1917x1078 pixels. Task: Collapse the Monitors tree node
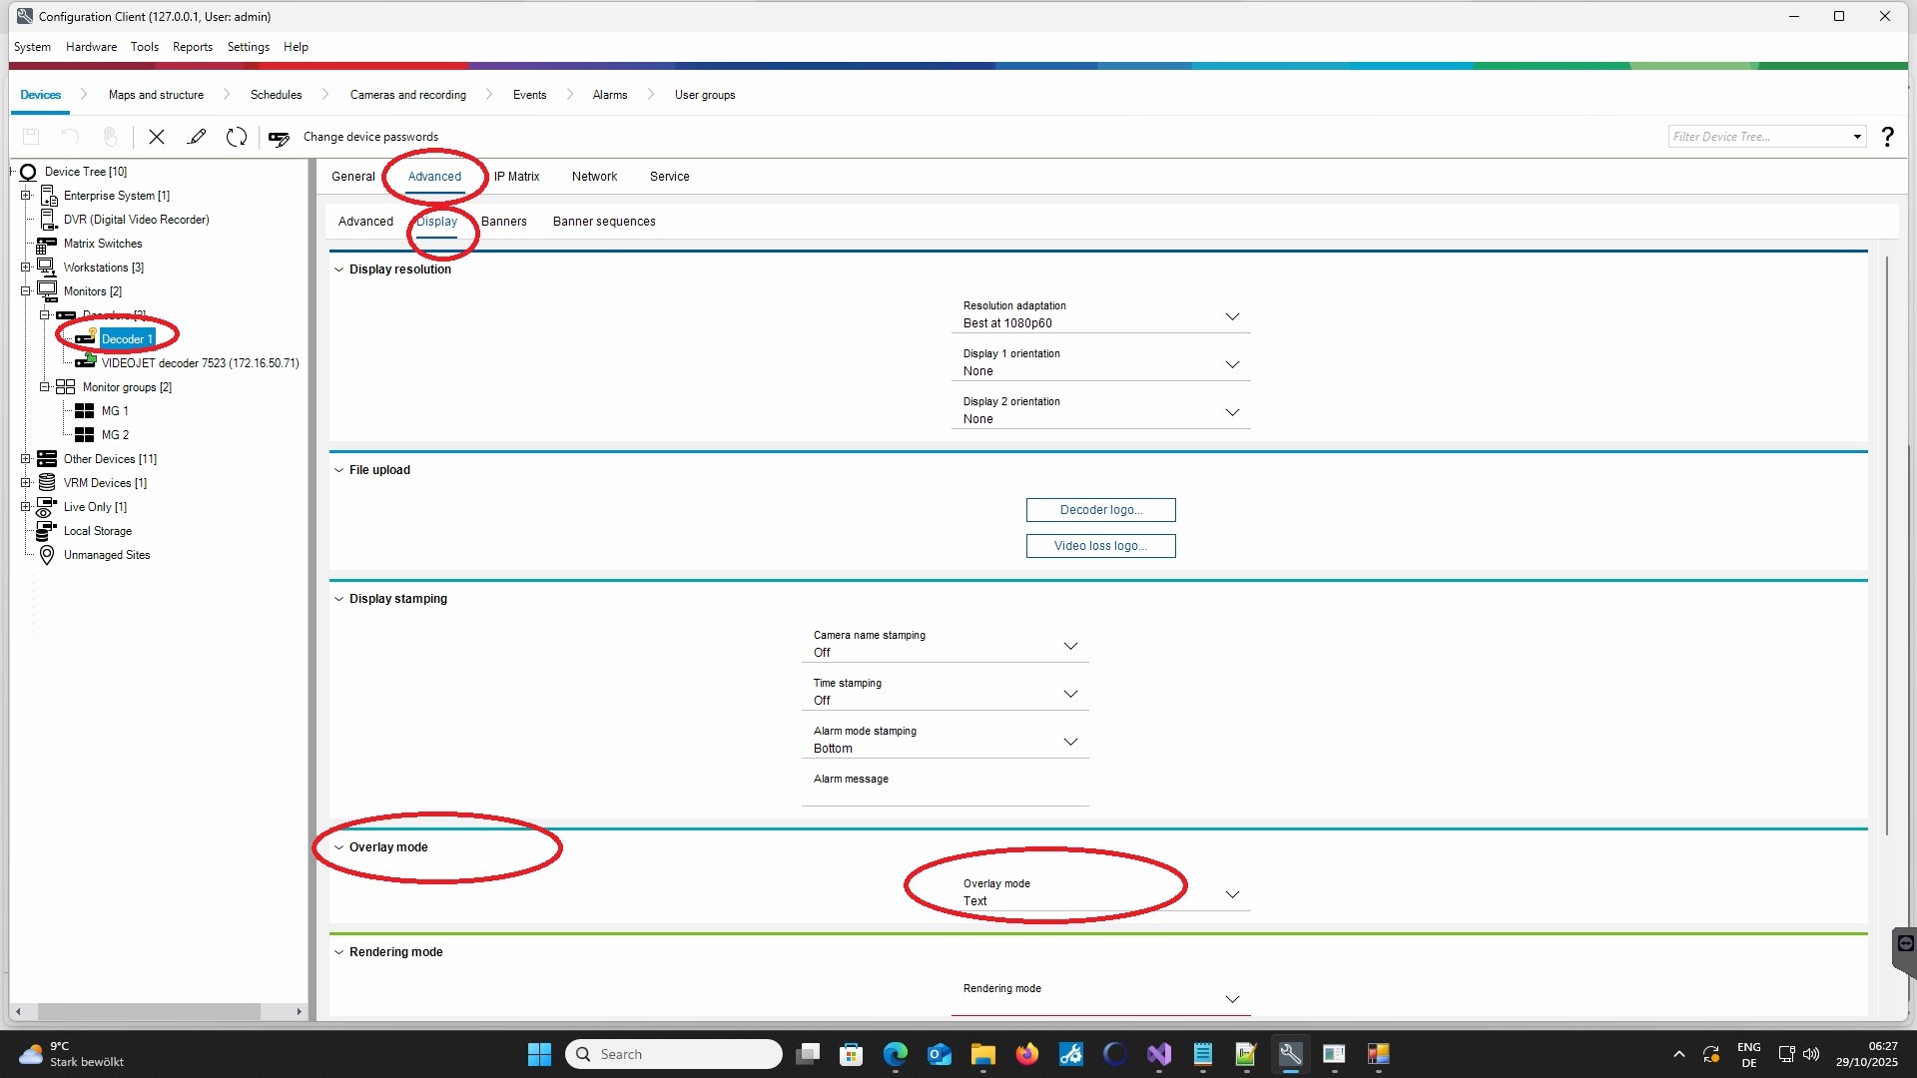(26, 291)
